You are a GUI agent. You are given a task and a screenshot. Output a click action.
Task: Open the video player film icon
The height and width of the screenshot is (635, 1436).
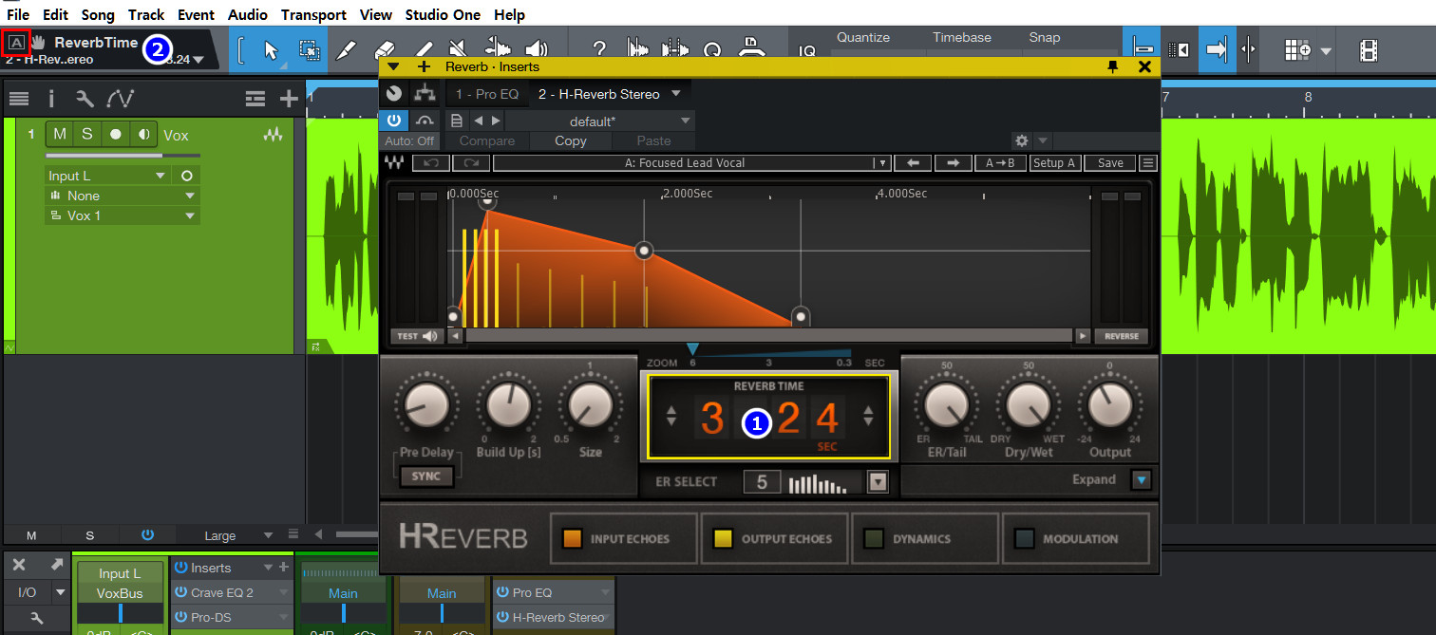tap(1369, 49)
